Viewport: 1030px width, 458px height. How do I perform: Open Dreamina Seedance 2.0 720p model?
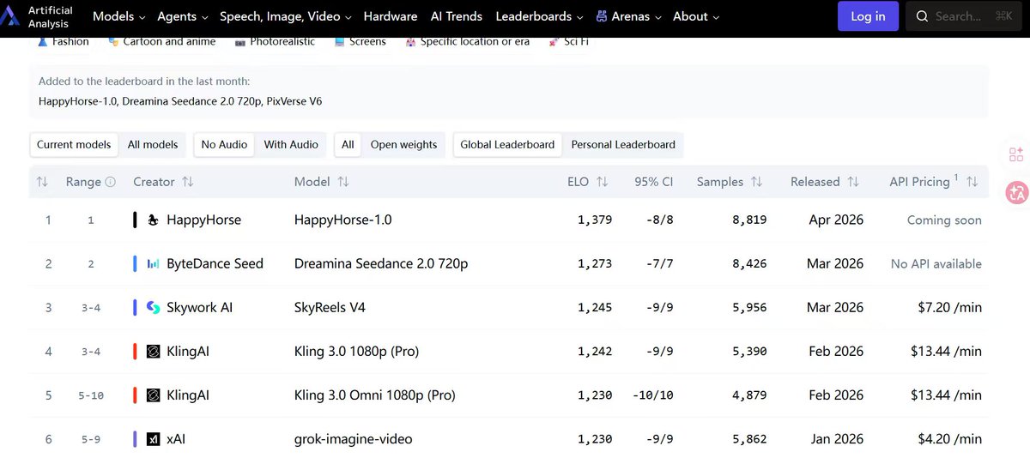pos(381,263)
